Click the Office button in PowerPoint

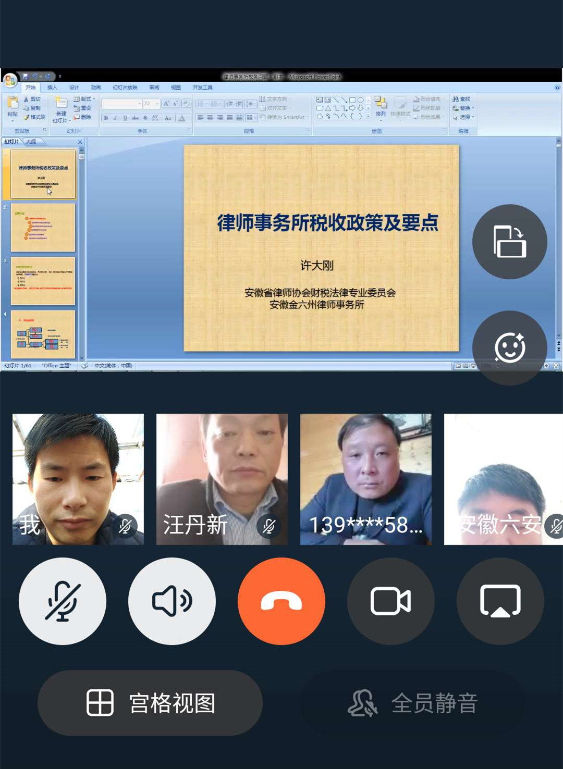pos(10,80)
